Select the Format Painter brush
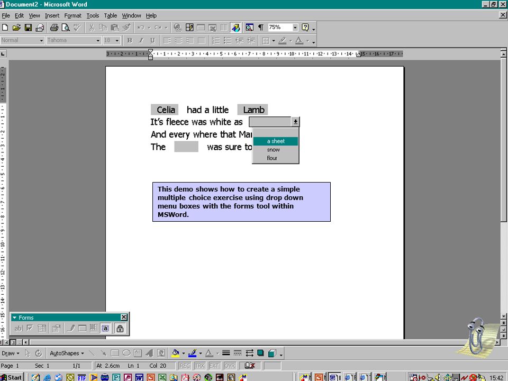Image resolution: width=508 pixels, height=381 pixels. [126, 28]
